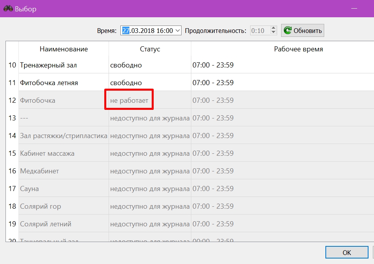
Task: Click the row number 19 header
Action: (x=12, y=224)
